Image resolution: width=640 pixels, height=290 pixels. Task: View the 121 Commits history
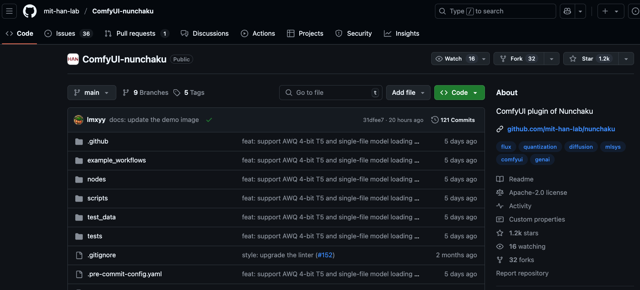click(453, 120)
